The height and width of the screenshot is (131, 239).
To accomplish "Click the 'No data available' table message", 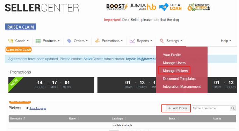I will (122, 125).
